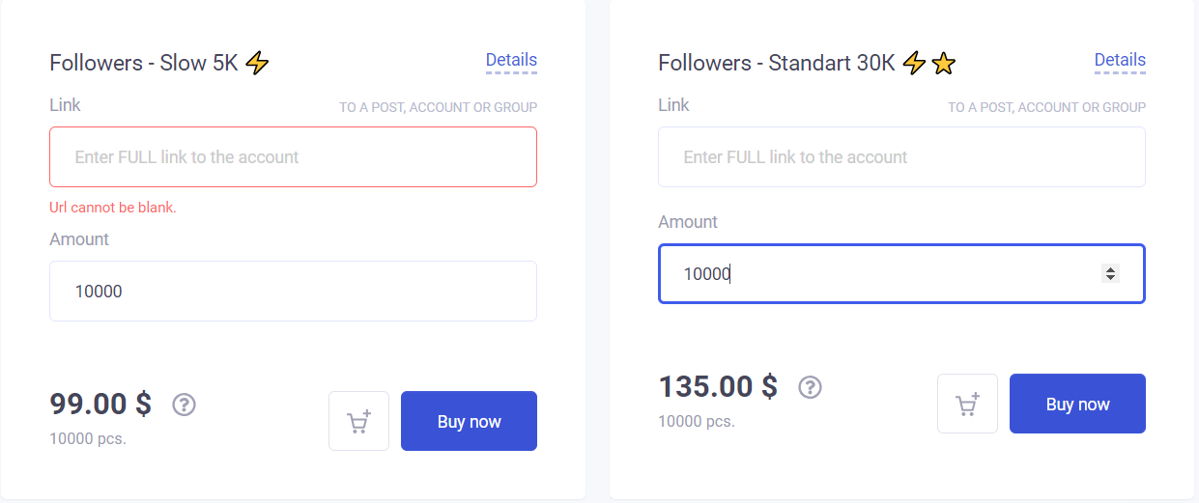Click the lightning bolt icon beside Slow 5K

pos(257,64)
